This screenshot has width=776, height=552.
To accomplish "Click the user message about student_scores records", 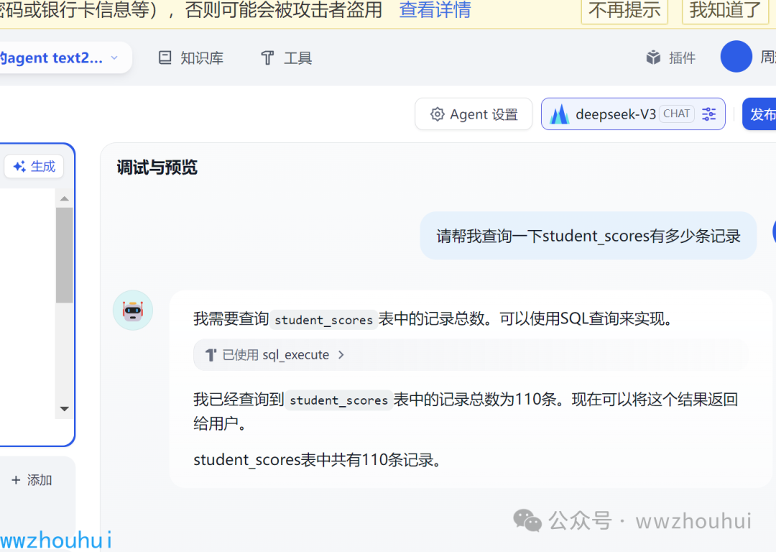I will pos(588,236).
